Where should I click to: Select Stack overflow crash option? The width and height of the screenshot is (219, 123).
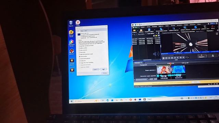coord(83,56)
